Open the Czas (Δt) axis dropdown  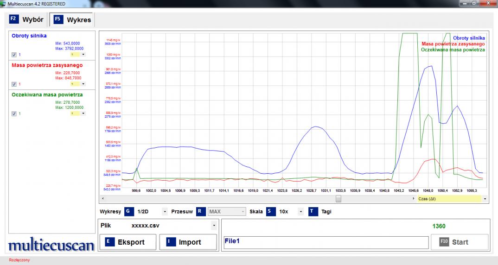point(485,198)
